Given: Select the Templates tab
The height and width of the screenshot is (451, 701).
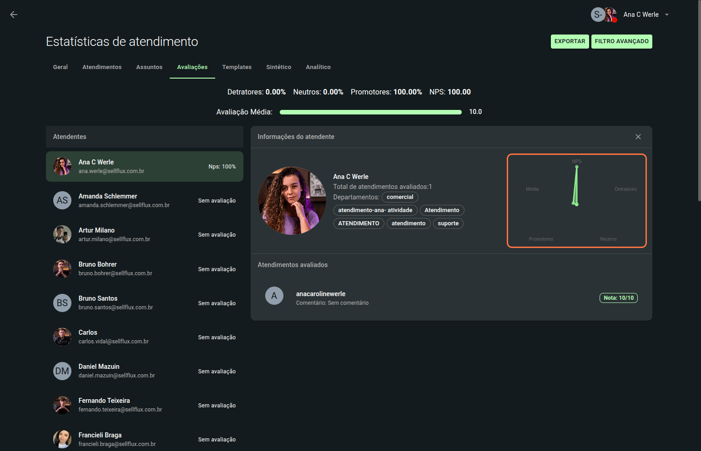Looking at the screenshot, I should coord(237,67).
